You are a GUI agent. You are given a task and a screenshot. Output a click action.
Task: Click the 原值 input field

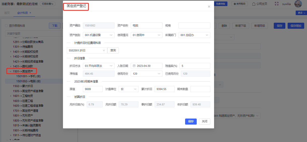[93, 89]
